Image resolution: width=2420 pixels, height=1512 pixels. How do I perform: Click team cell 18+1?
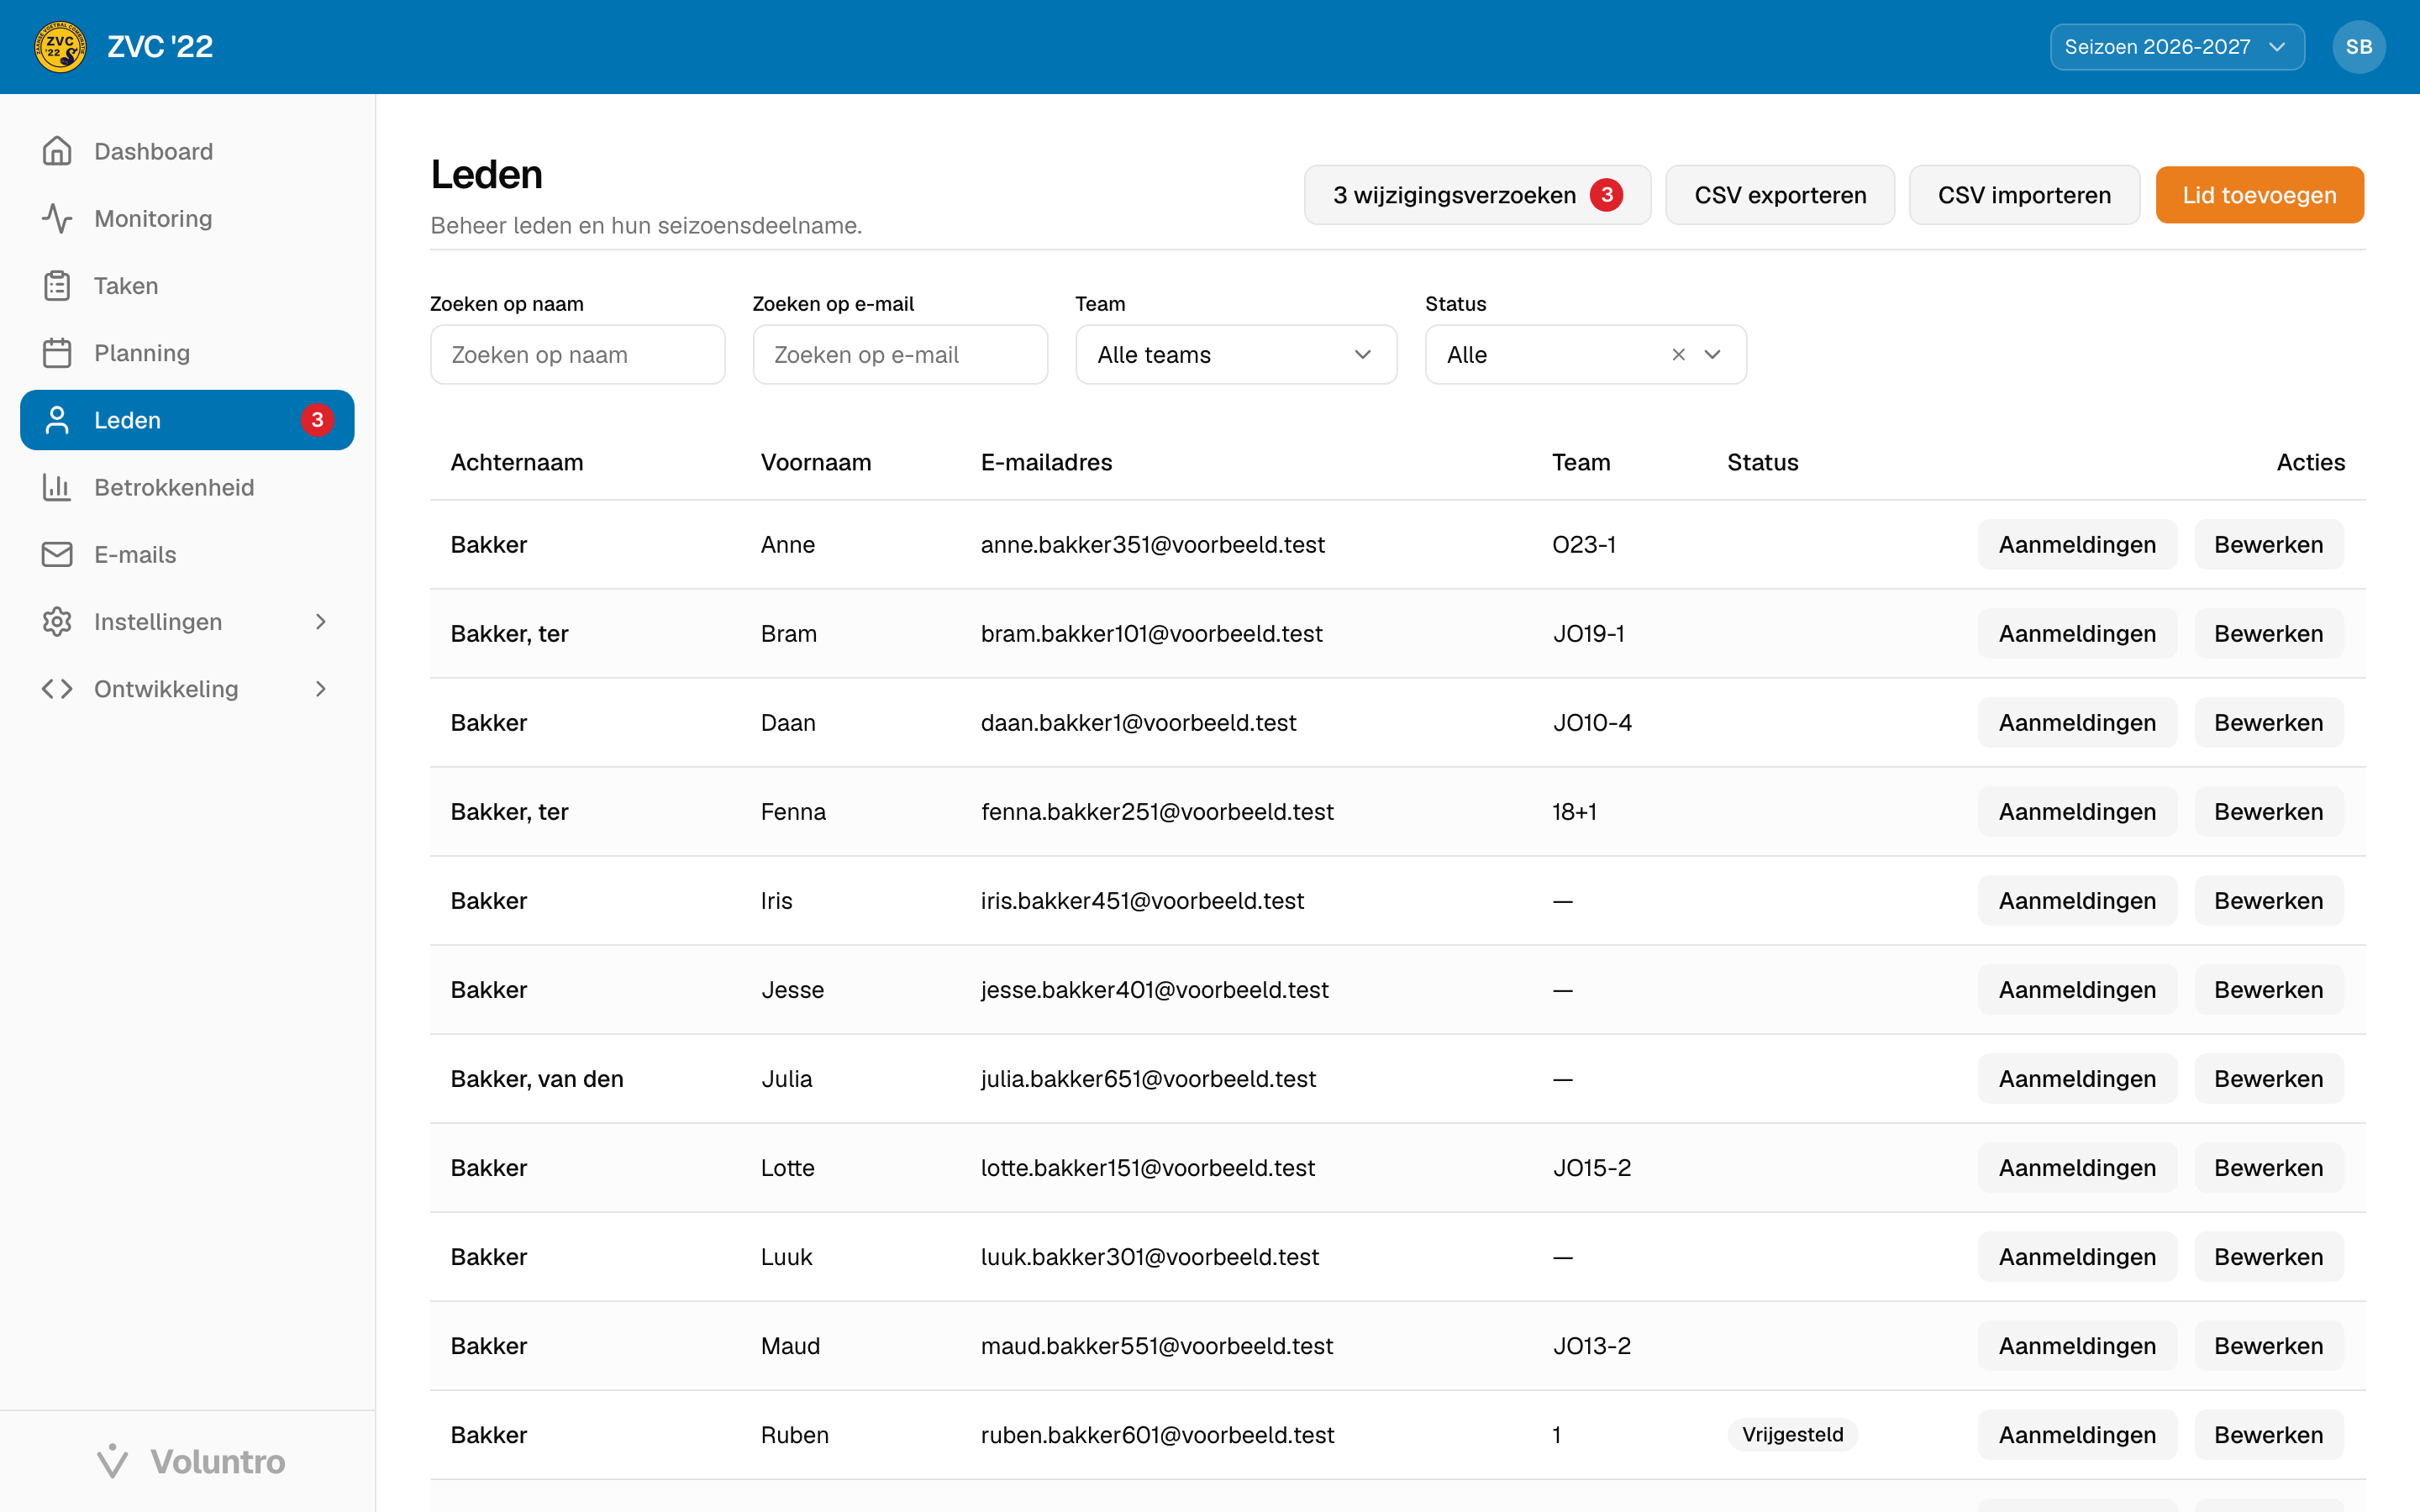pos(1574,811)
